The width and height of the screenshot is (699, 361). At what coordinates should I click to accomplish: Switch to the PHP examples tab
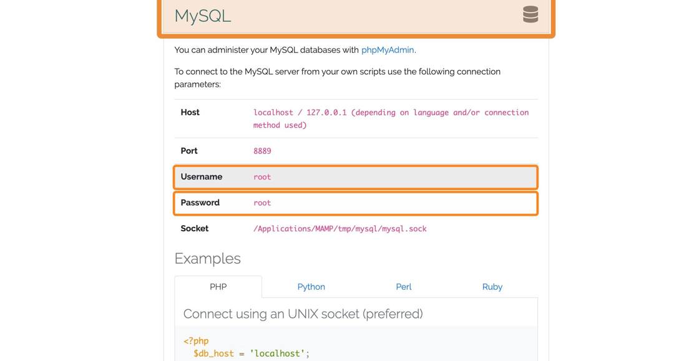(218, 287)
